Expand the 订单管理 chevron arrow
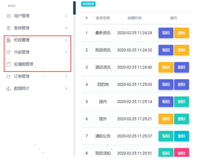The image size is (200, 162). click(x=66, y=77)
